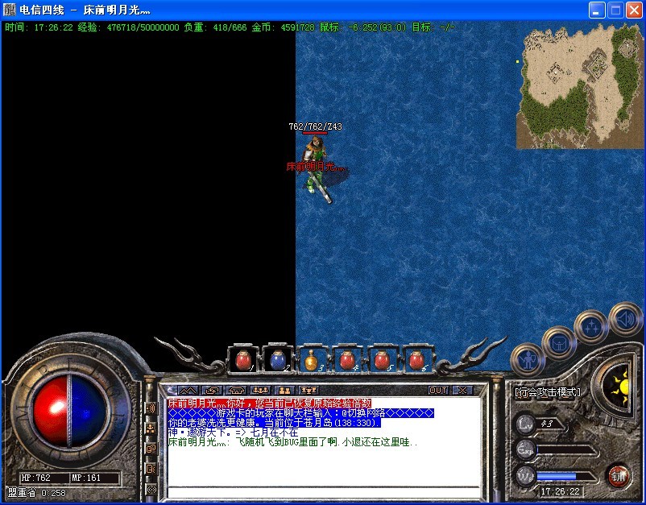Screen dimensions: 646x505
Task: Use the golden flask in belt slot 3
Action: [312, 361]
